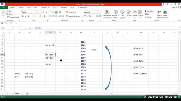Toggle Align Left
Viewport: 181px width, 101px height.
tap(50, 16)
